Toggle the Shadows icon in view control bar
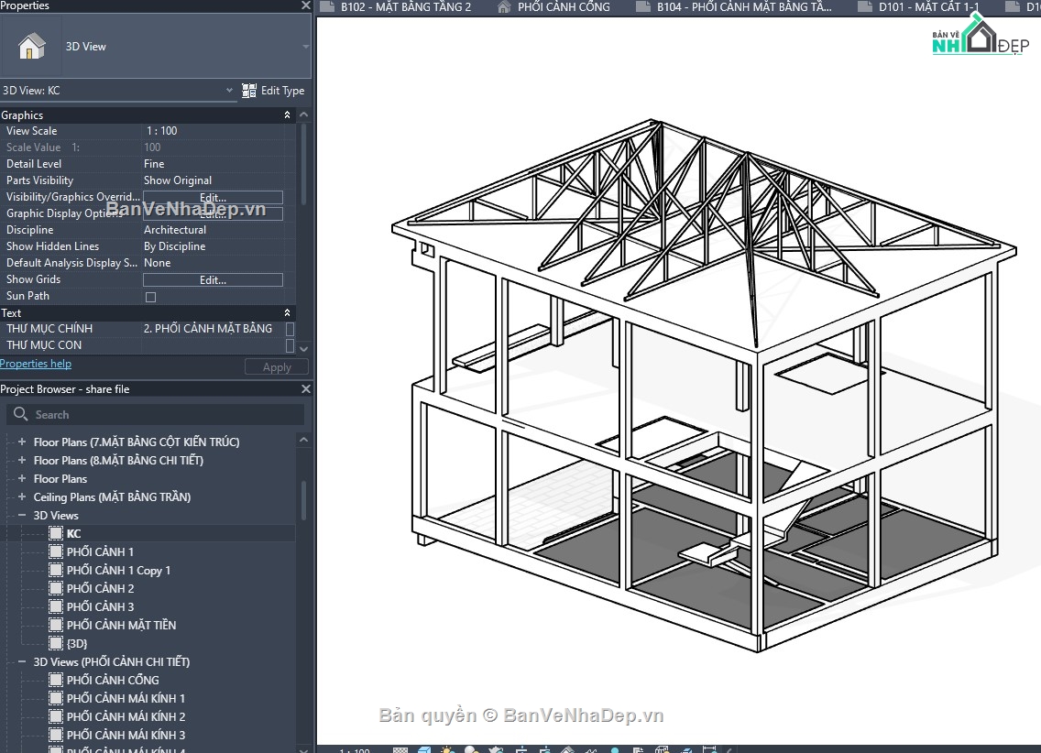Screen dimensions: 1041x753 [471, 749]
